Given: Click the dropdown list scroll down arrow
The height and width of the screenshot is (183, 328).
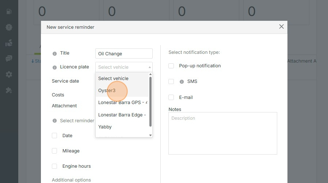Looking at the screenshot, I should [x=150, y=135].
